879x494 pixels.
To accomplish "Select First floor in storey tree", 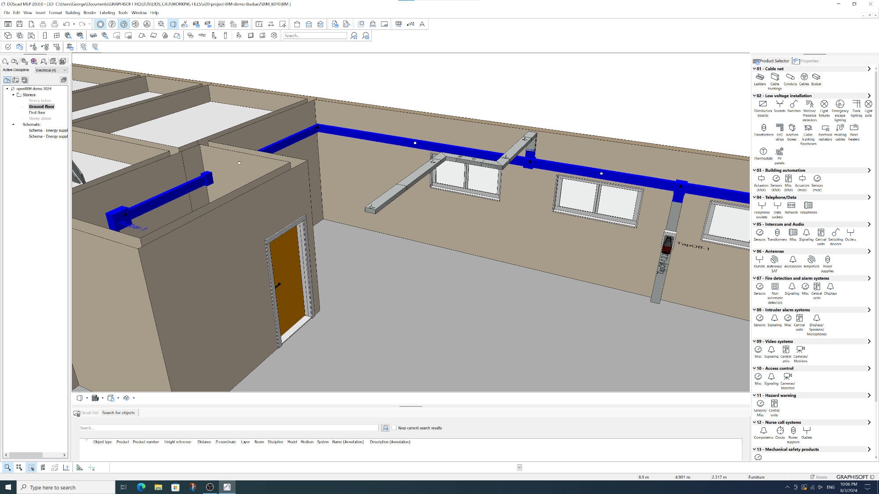I will tap(37, 113).
